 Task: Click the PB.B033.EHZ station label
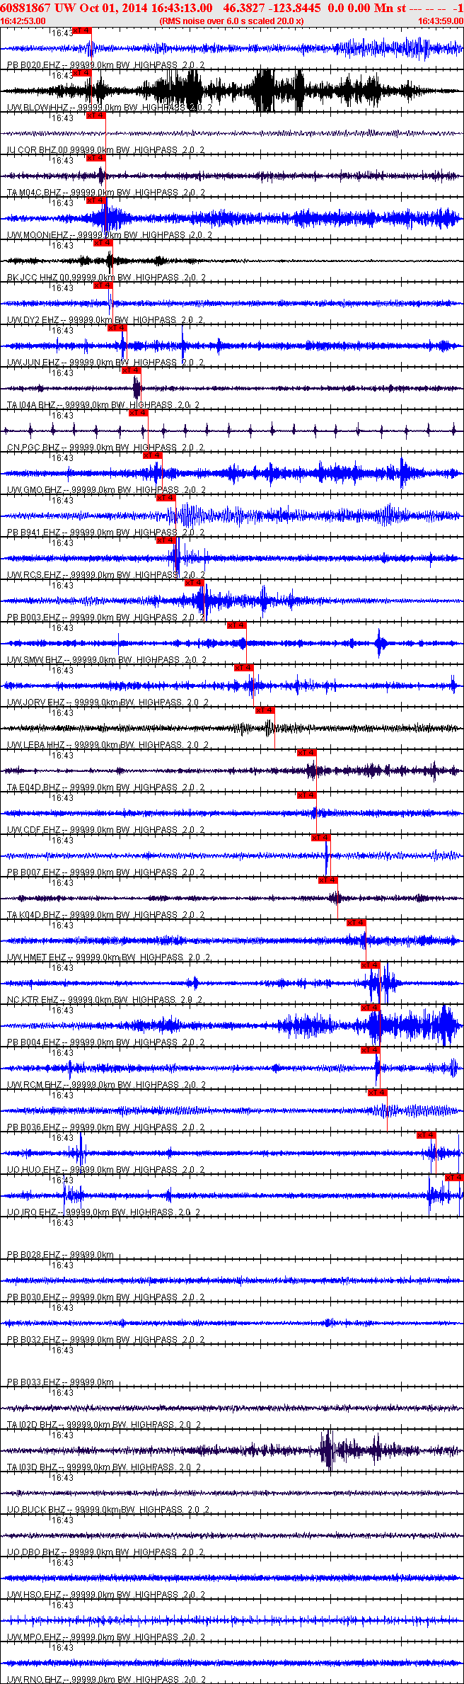[60, 1382]
